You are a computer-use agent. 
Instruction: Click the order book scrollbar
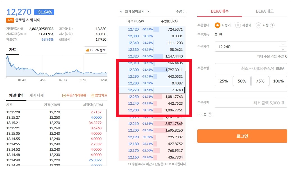click(185, 93)
